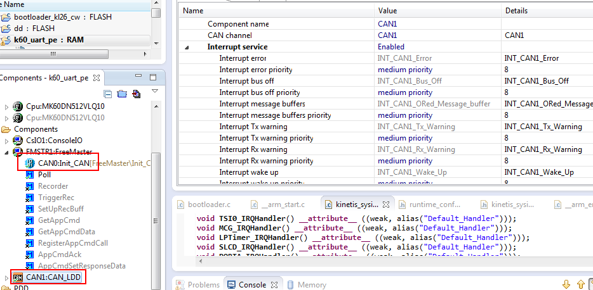Click the CsIO1:ConsoleIO component icon
The image size is (593, 290).
coord(18,141)
